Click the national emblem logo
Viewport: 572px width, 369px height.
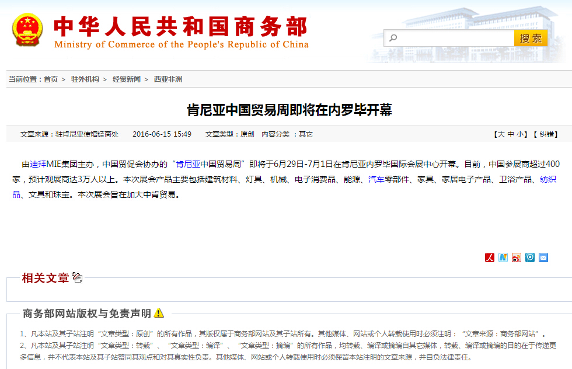[27, 30]
